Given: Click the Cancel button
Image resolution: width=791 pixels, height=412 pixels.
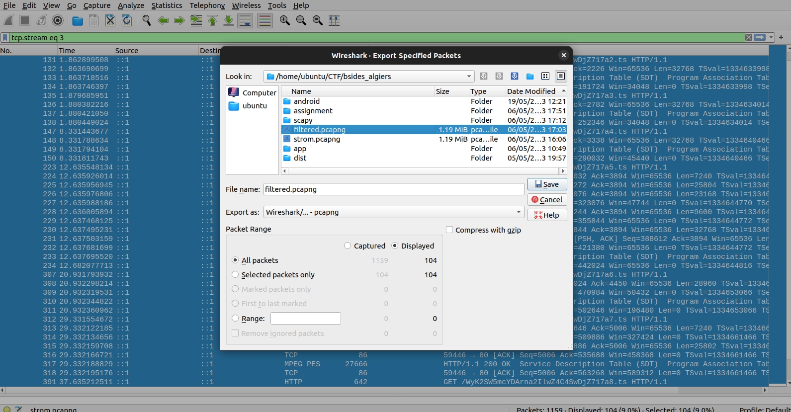Looking at the screenshot, I should pos(547,200).
